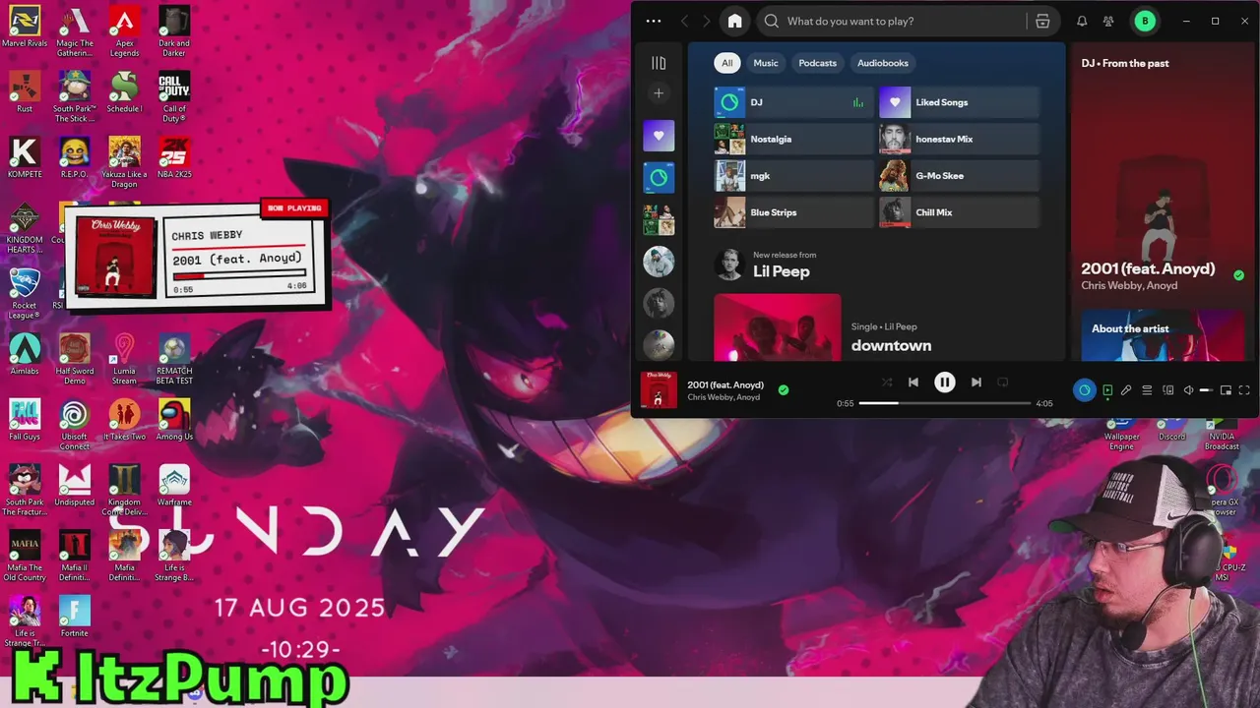Skip to next track
The width and height of the screenshot is (1260, 708).
976,383
